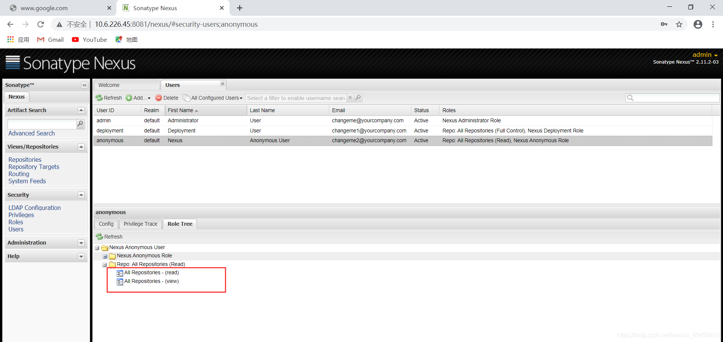
Task: Open Advanced Search link
Action: coord(32,133)
